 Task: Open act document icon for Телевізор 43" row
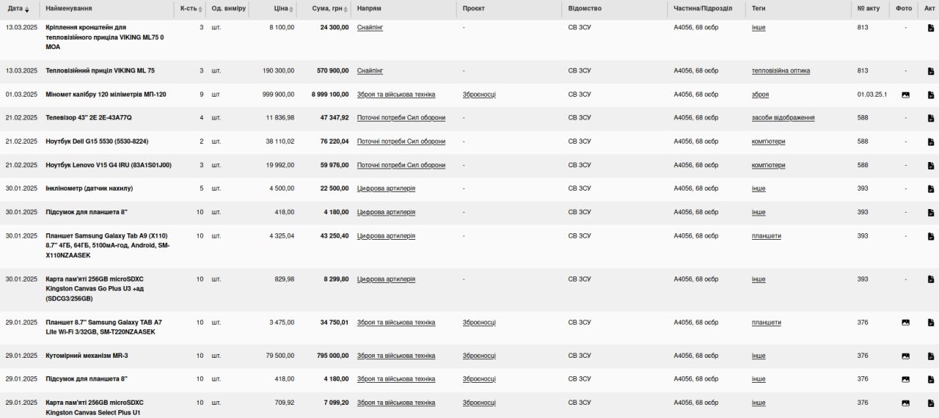pyautogui.click(x=930, y=118)
